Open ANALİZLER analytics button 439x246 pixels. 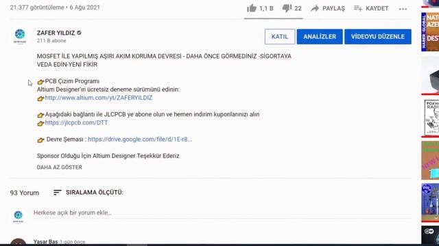(x=320, y=36)
